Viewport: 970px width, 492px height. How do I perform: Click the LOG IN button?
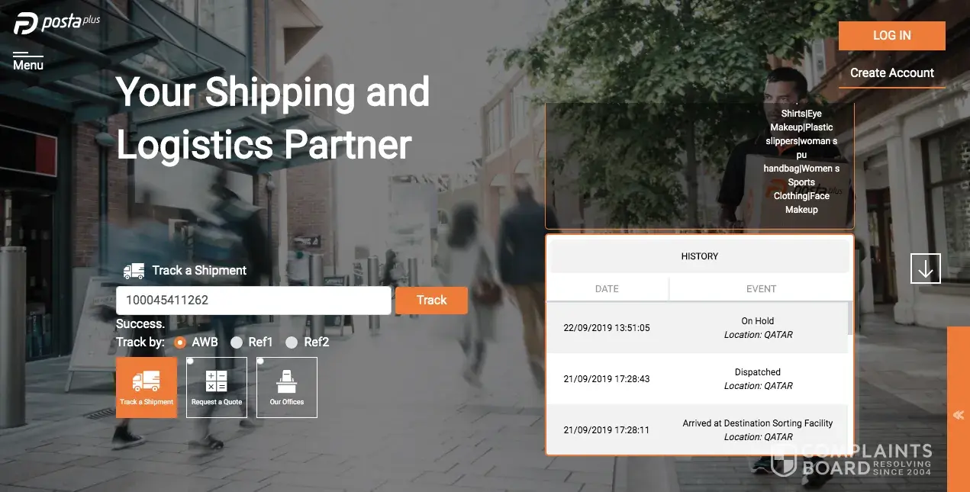[x=892, y=35]
